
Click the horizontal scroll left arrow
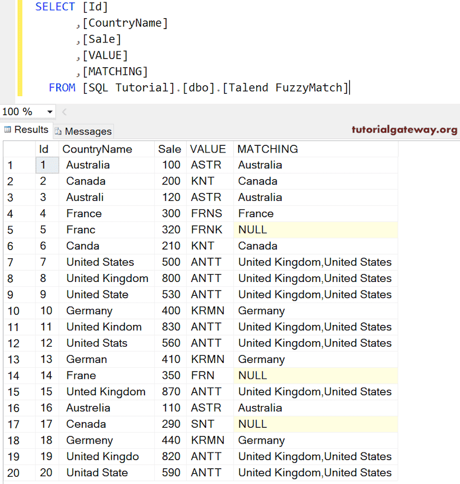(x=65, y=112)
